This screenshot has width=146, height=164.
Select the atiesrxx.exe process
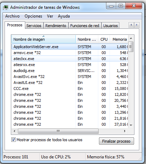[x=70, y=65]
